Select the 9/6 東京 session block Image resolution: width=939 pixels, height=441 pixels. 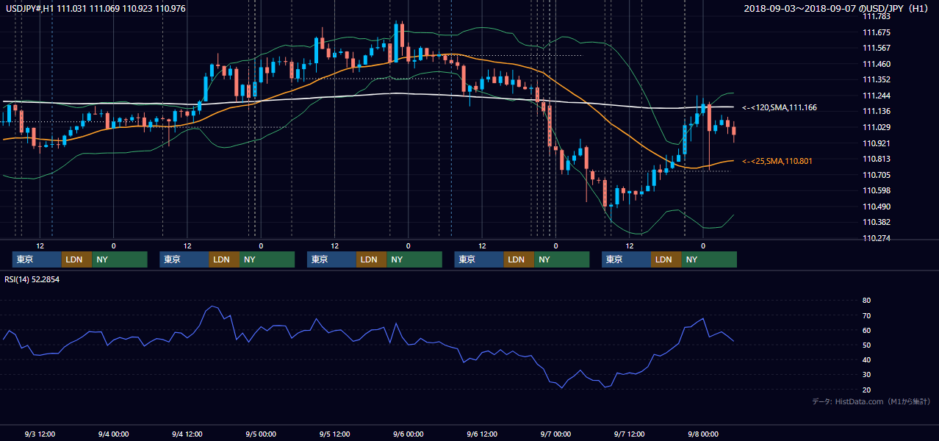tap(479, 259)
